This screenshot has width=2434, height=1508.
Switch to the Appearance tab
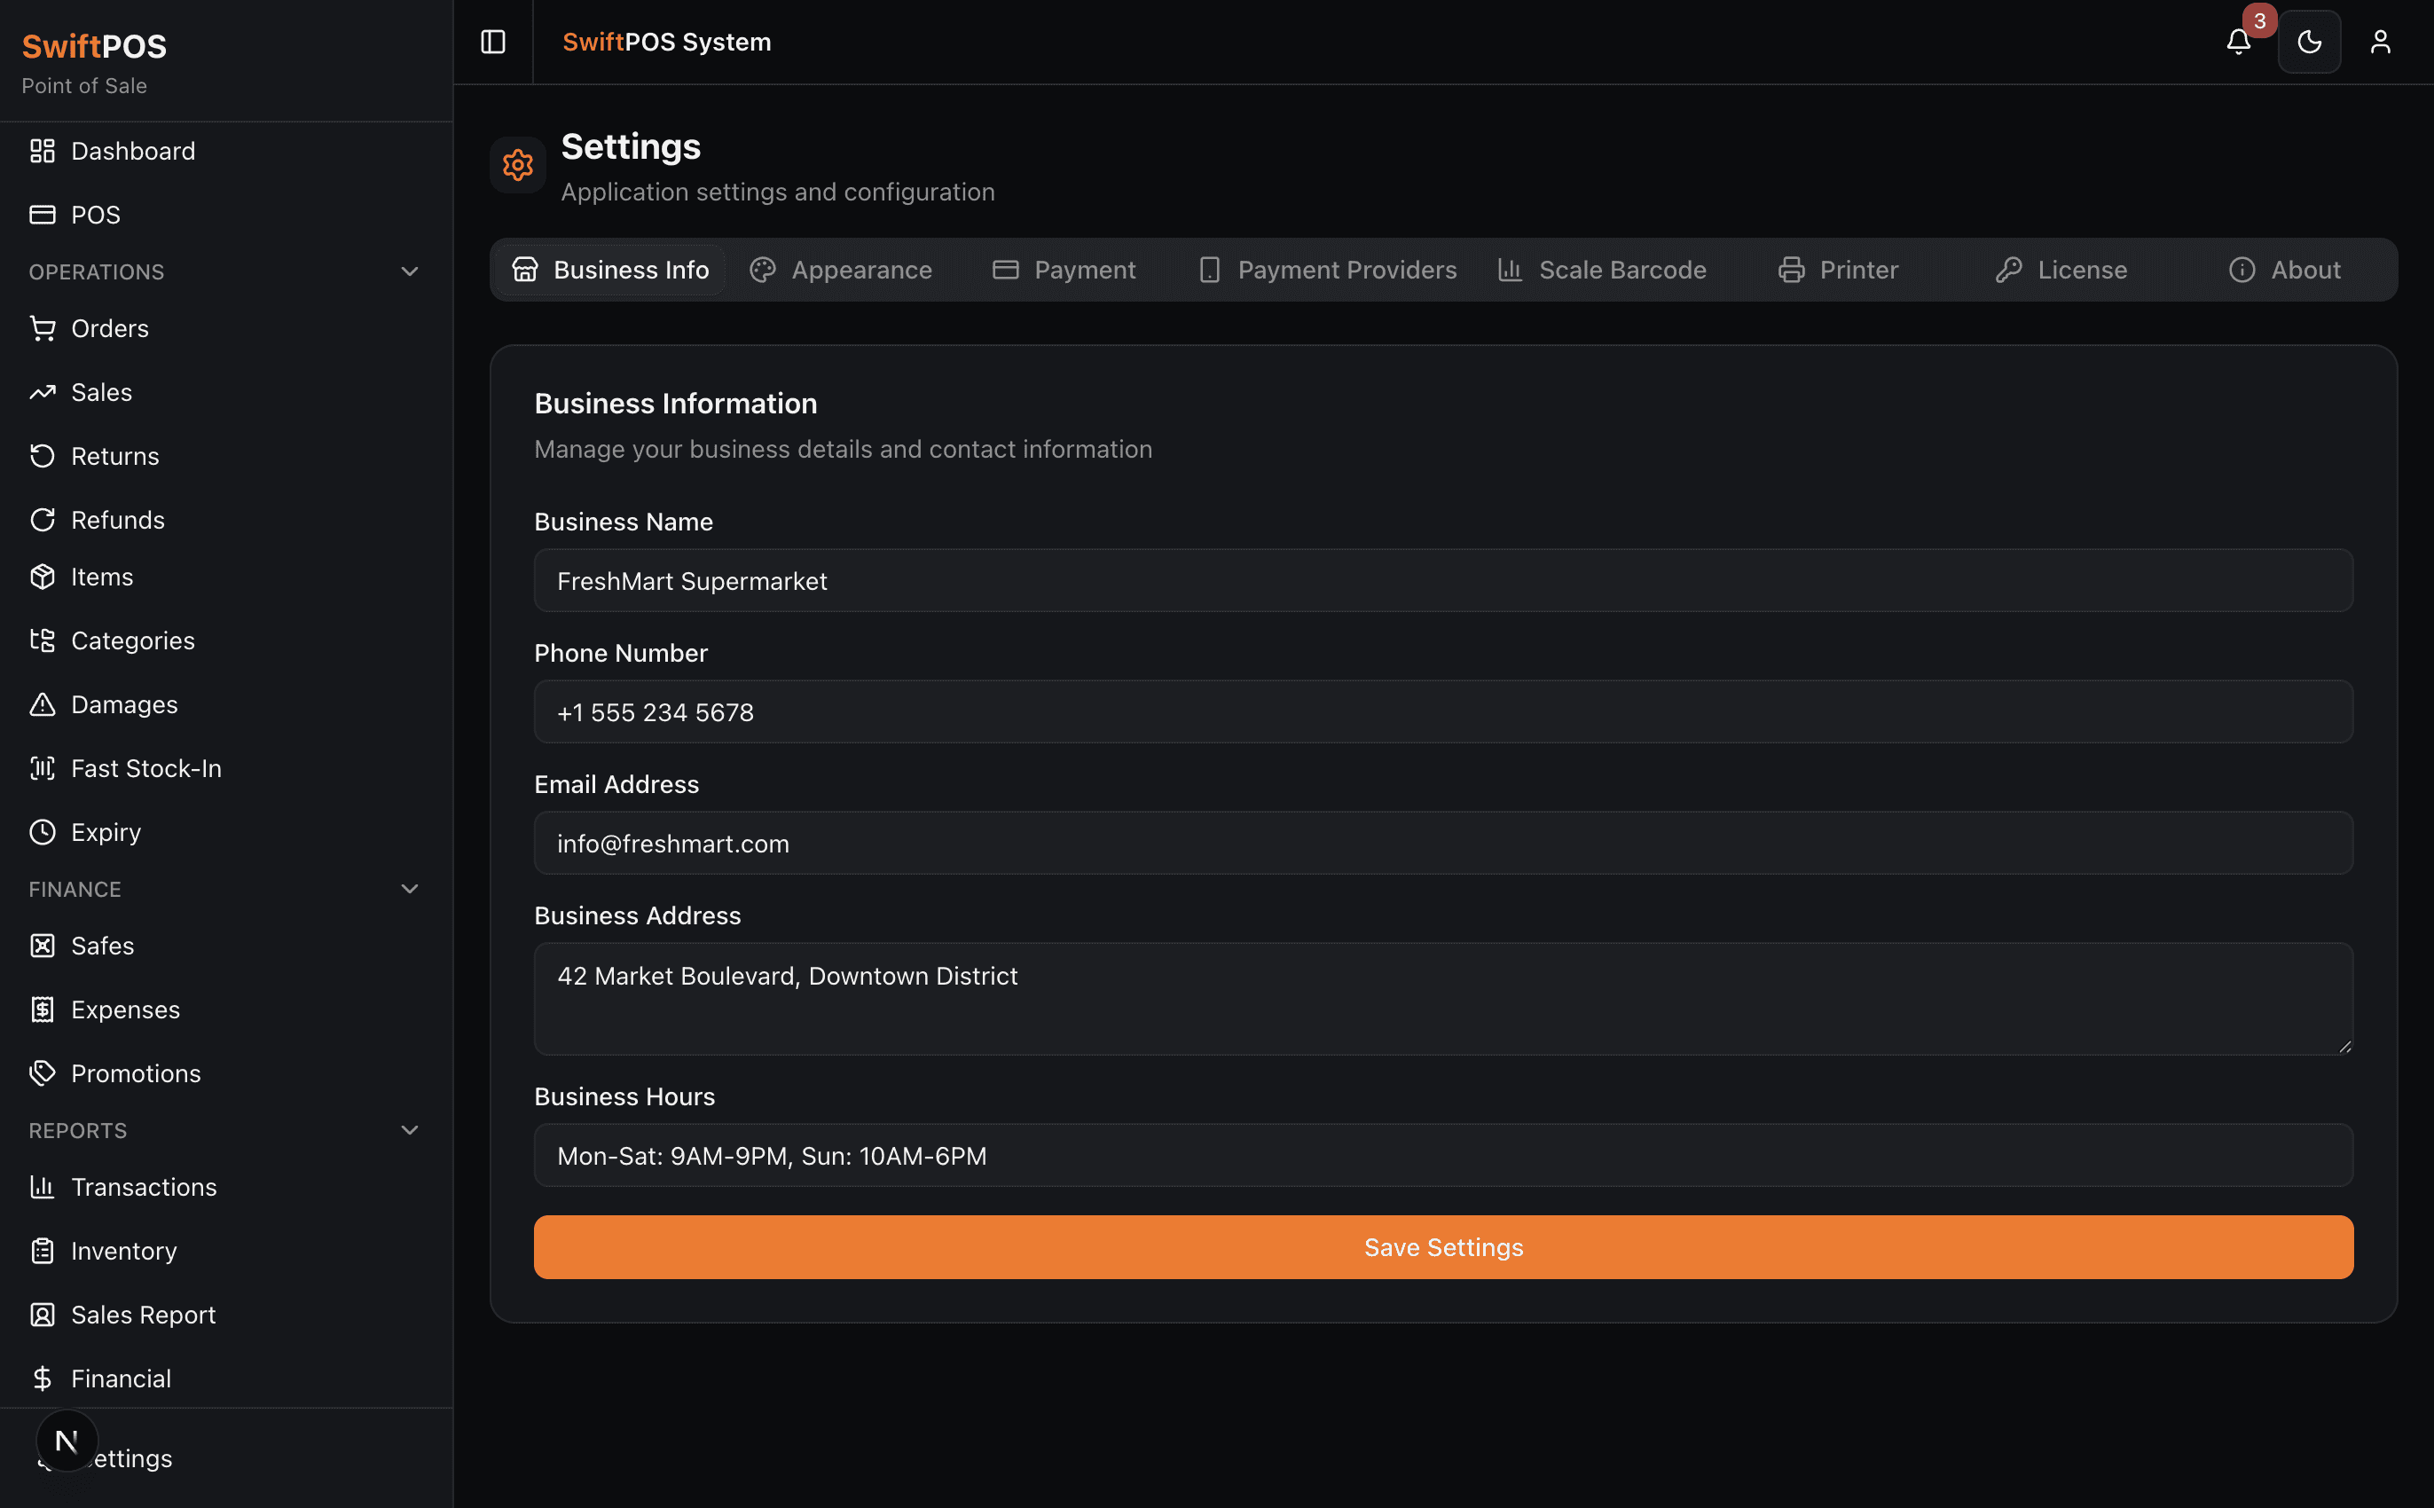(841, 271)
